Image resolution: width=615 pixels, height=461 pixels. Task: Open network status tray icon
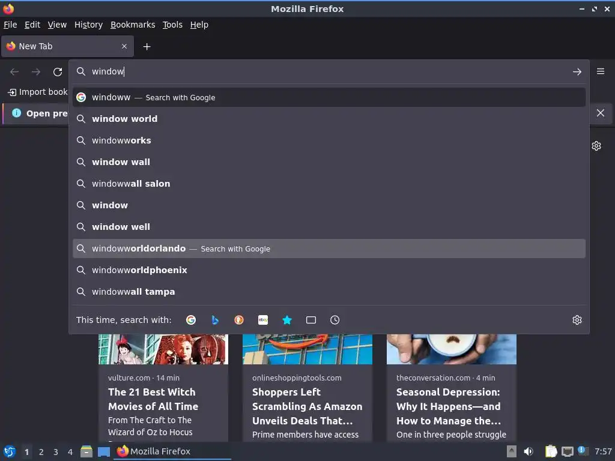(567, 451)
